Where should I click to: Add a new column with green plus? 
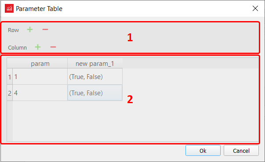point(38,47)
